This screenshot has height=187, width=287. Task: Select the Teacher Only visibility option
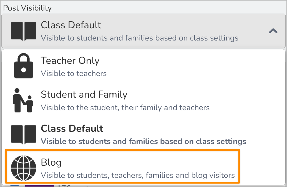(x=70, y=61)
